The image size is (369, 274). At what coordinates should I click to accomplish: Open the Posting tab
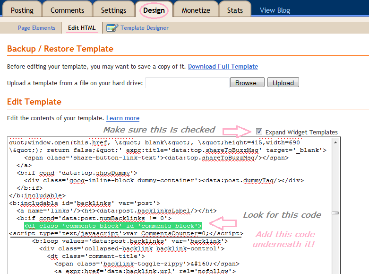pos(22,10)
